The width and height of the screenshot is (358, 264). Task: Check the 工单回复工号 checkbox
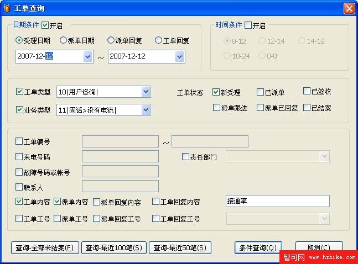point(155,218)
